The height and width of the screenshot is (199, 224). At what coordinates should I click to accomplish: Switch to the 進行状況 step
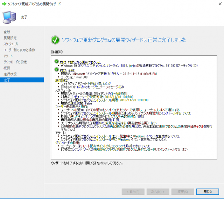(10, 74)
